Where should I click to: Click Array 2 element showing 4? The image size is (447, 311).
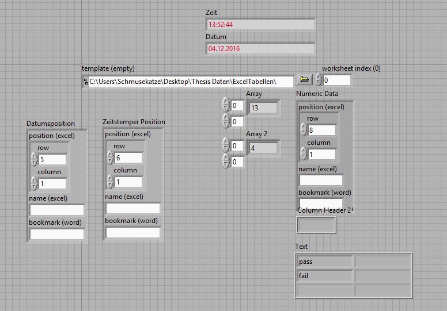coord(263,148)
